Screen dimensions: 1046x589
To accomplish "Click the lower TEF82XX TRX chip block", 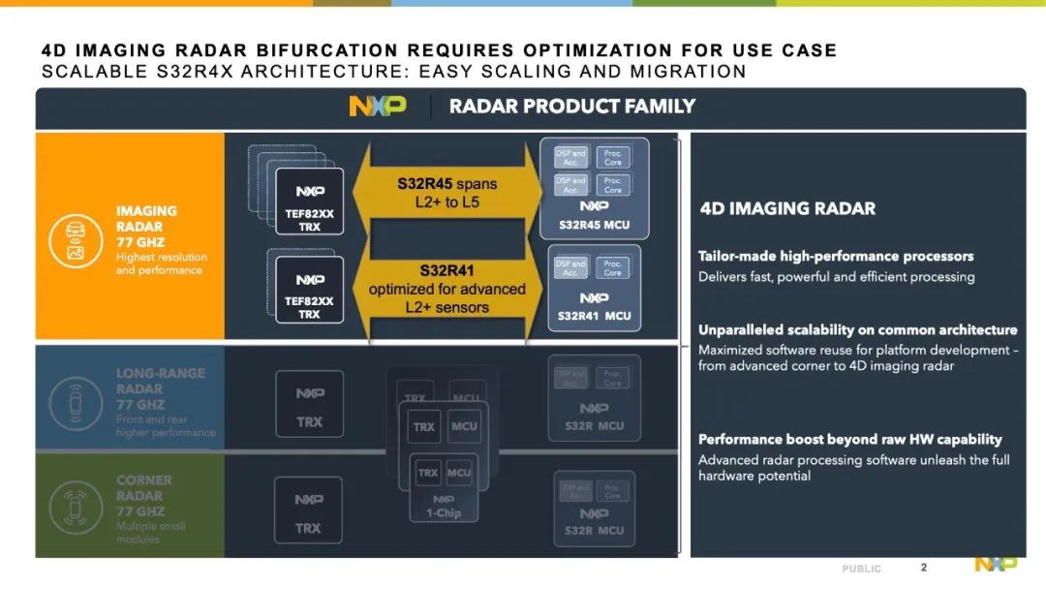I will pyautogui.click(x=310, y=290).
